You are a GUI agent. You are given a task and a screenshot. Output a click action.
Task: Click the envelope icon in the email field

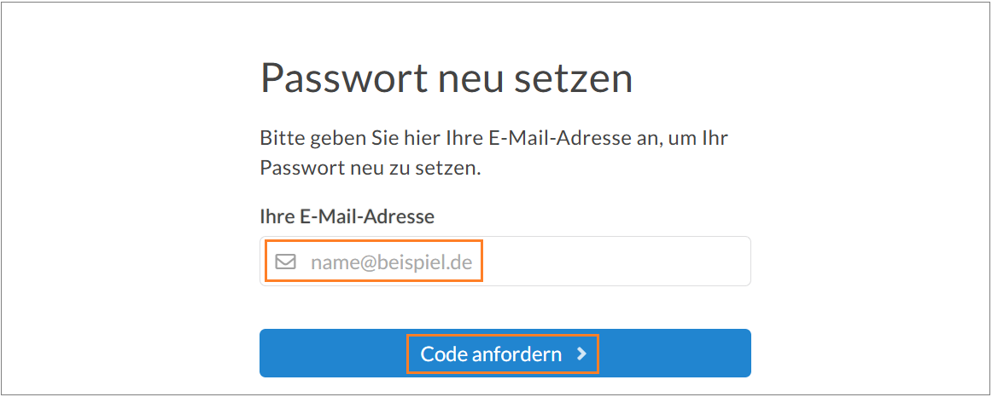pos(286,262)
